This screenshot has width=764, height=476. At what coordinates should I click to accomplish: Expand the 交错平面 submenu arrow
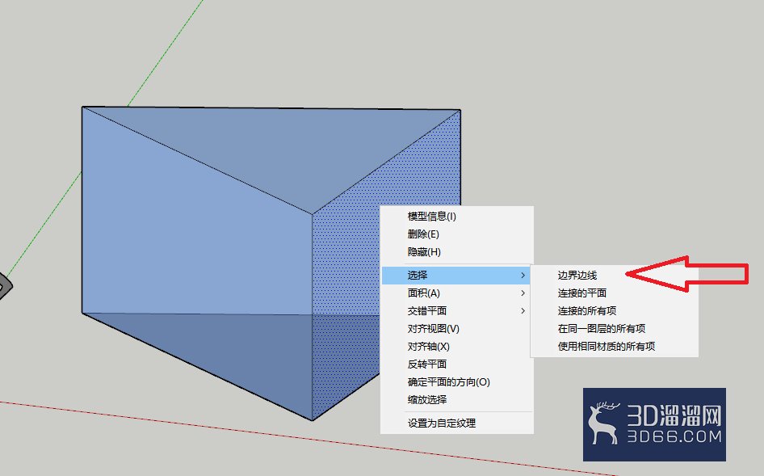tap(523, 310)
